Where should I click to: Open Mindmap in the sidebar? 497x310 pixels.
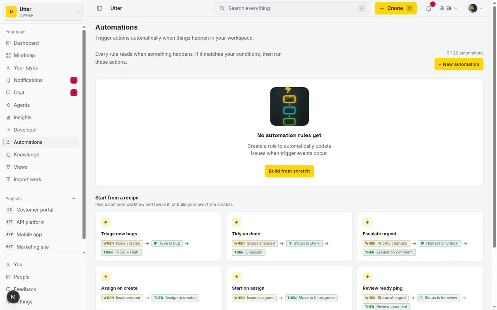[40, 55]
